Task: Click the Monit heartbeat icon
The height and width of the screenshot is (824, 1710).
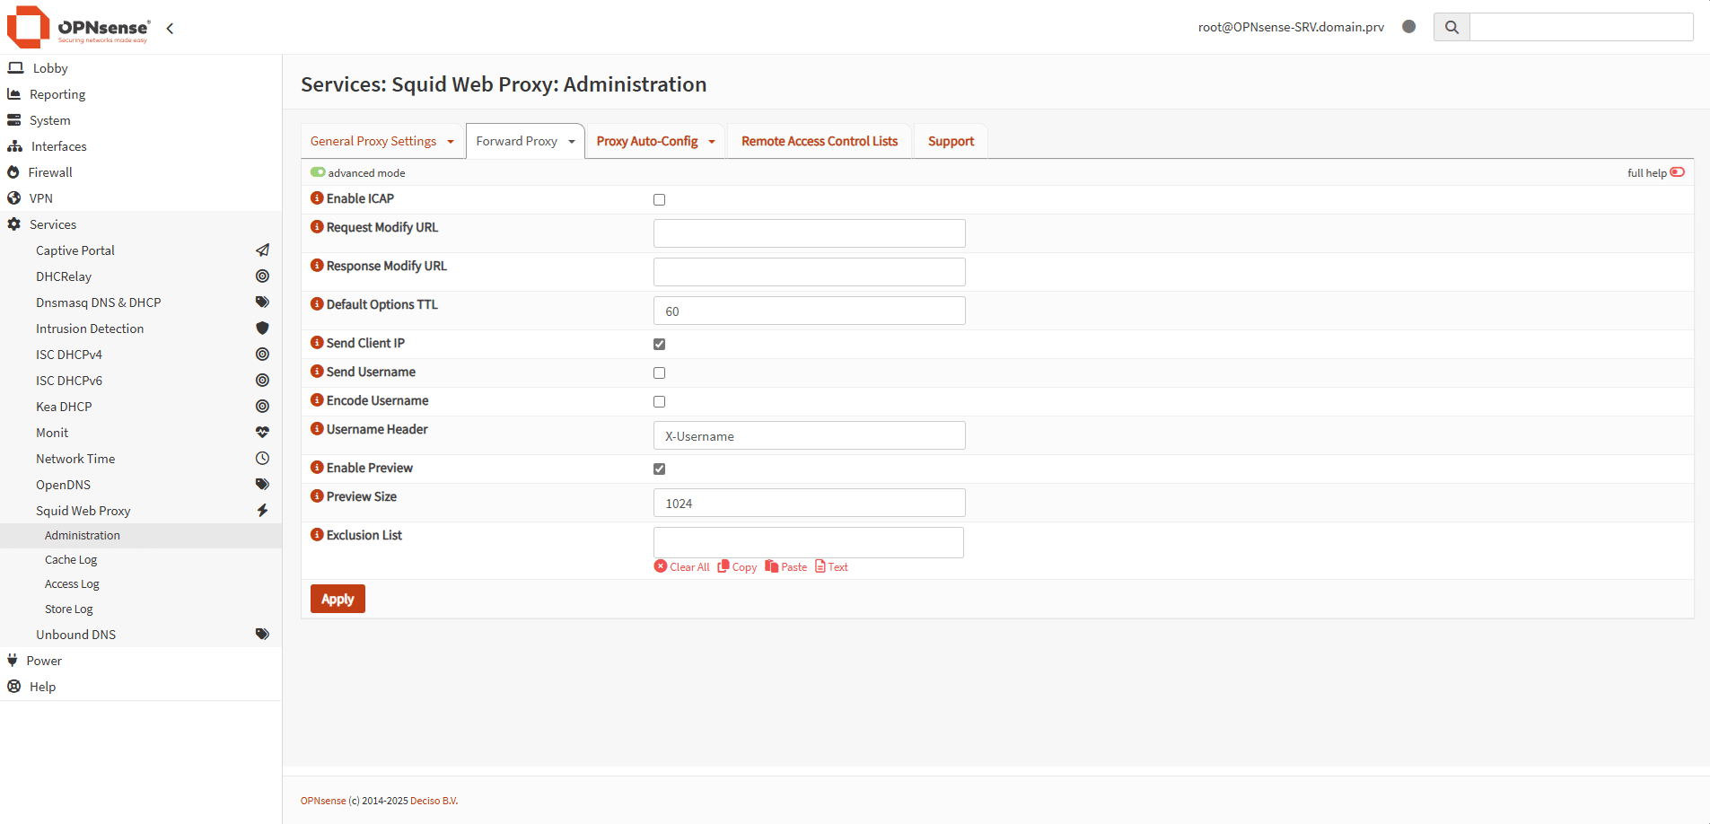Action: [262, 433]
